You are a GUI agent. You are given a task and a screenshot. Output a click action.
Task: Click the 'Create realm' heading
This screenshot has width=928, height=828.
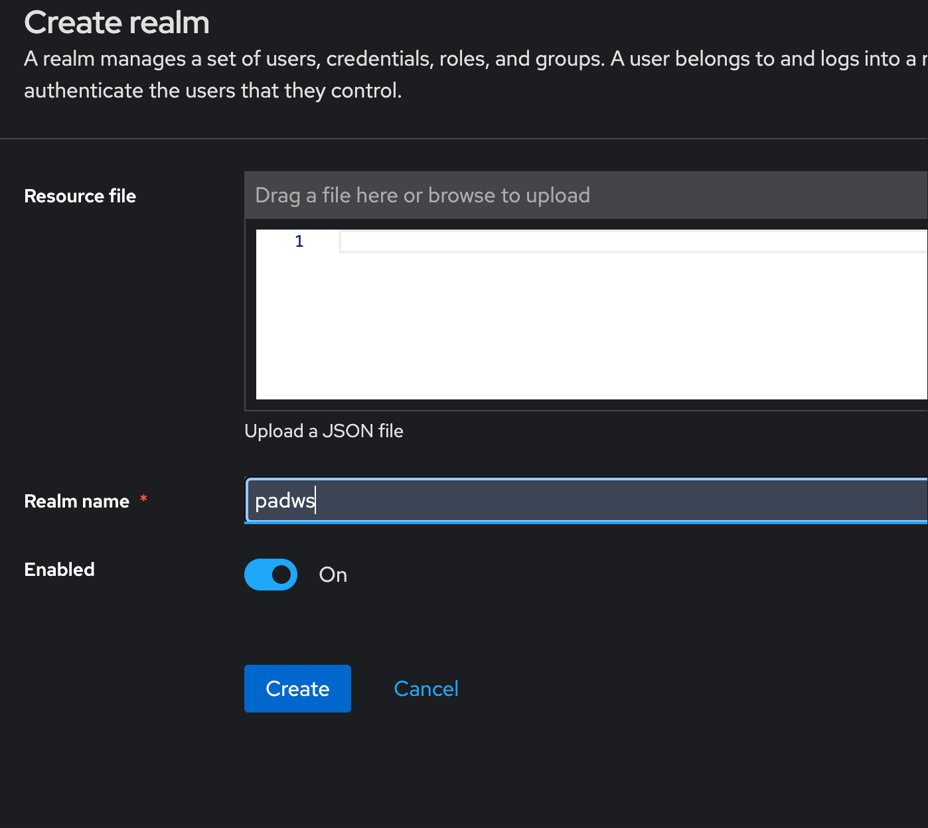(x=117, y=23)
